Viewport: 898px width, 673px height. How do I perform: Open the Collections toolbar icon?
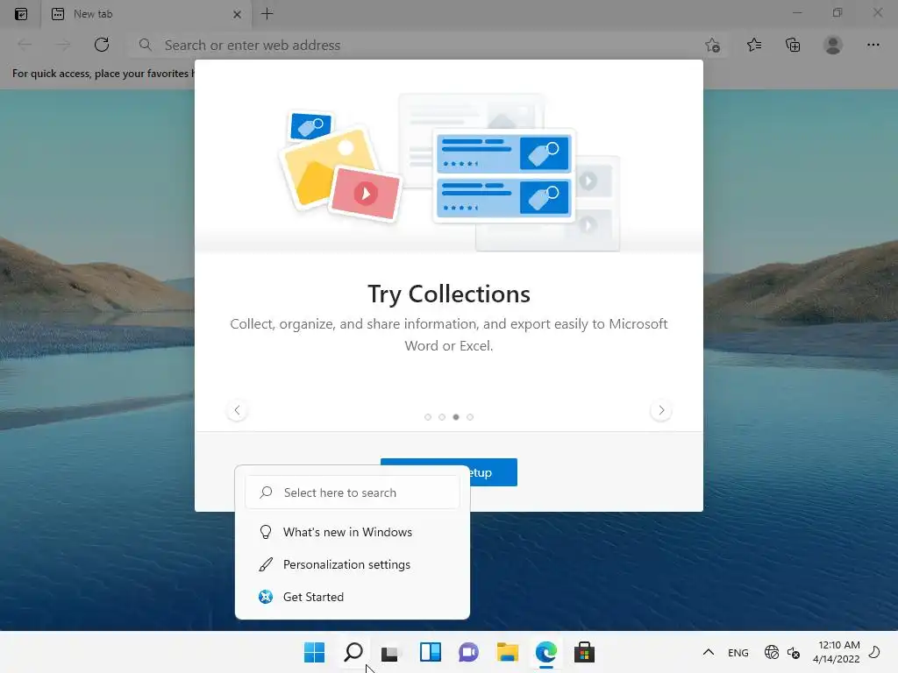point(793,45)
